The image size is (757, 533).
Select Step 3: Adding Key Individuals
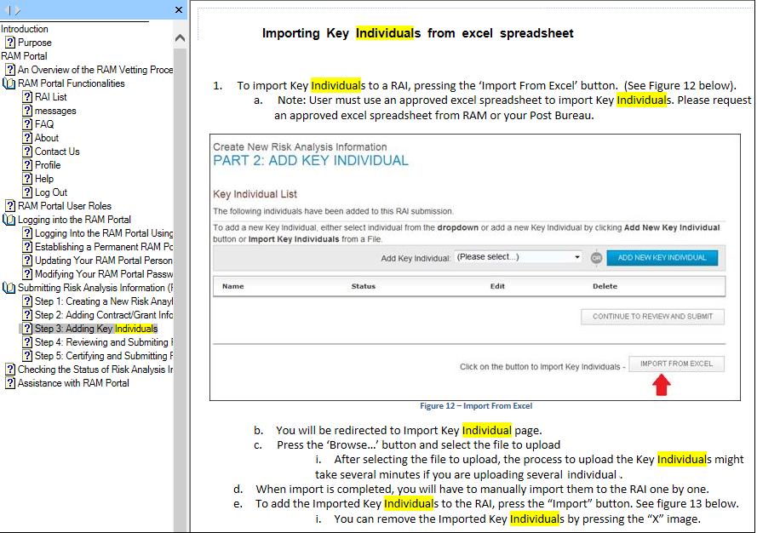[x=96, y=329]
